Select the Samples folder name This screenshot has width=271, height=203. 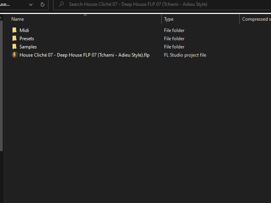pos(28,47)
